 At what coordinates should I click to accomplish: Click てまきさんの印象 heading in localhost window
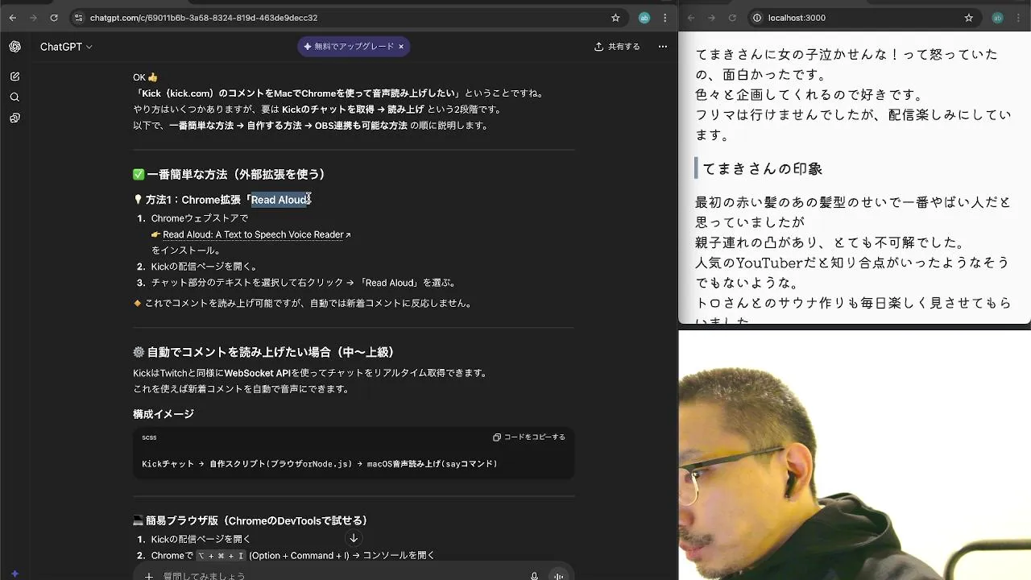(x=762, y=168)
